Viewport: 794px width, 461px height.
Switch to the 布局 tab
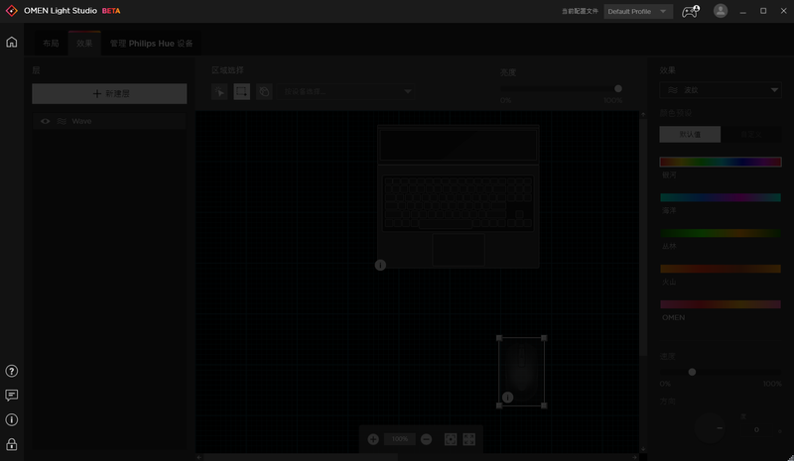(x=51, y=44)
